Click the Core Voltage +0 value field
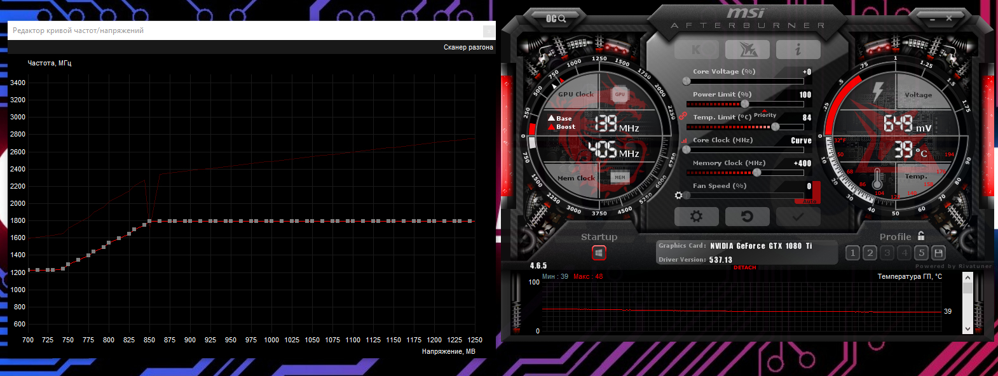Image resolution: width=998 pixels, height=376 pixels. point(807,72)
